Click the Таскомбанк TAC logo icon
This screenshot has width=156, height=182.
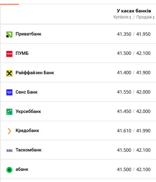(x=9, y=151)
